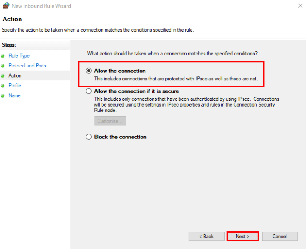Viewport: 306px width, 249px height.
Task: Click the green bullet next to Name step
Action: 3,96
